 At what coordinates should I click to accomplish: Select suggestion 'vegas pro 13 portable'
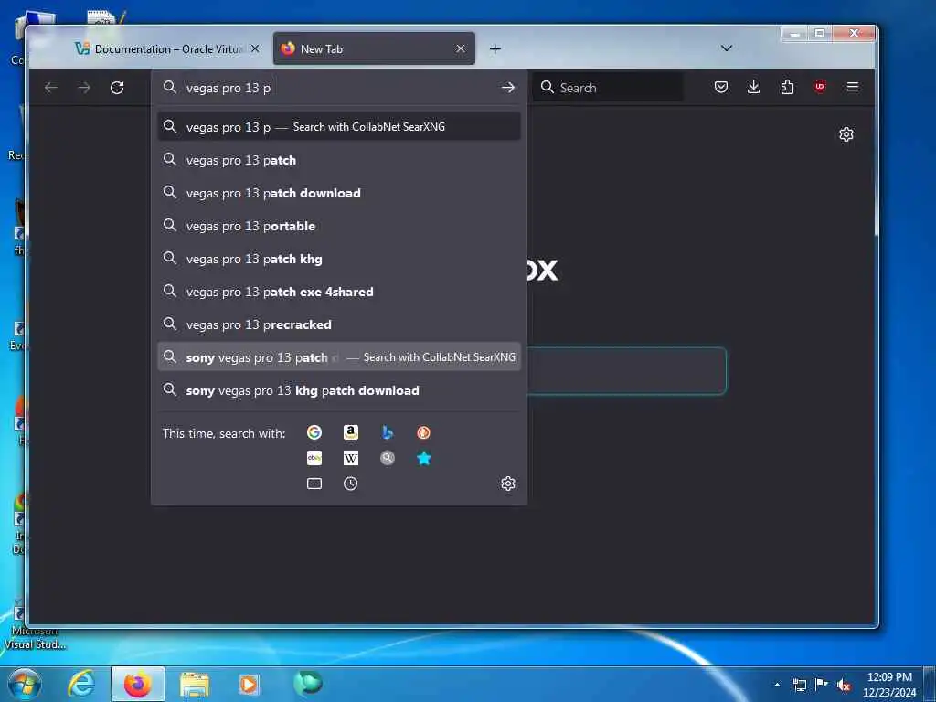coord(339,226)
